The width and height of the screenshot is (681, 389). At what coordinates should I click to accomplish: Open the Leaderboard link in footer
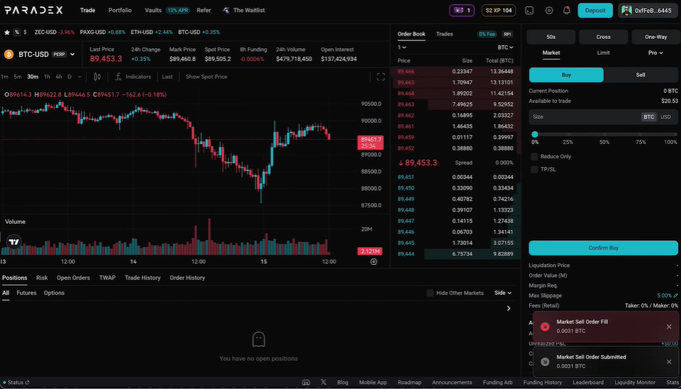coord(588,383)
